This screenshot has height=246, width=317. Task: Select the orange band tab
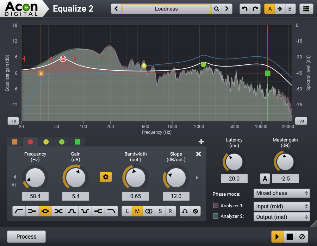click(x=14, y=142)
